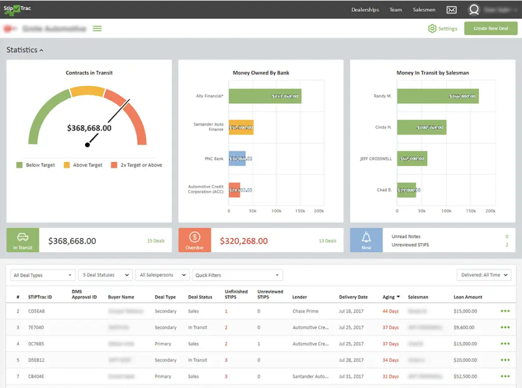Click the 15 Deals link

(x=156, y=241)
